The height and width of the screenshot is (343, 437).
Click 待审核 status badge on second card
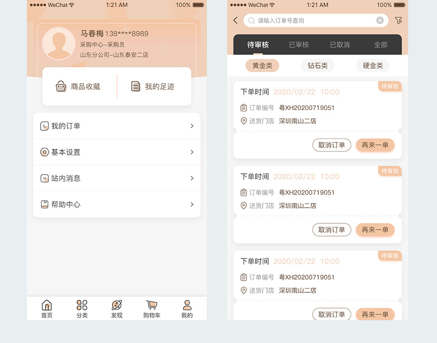point(390,171)
